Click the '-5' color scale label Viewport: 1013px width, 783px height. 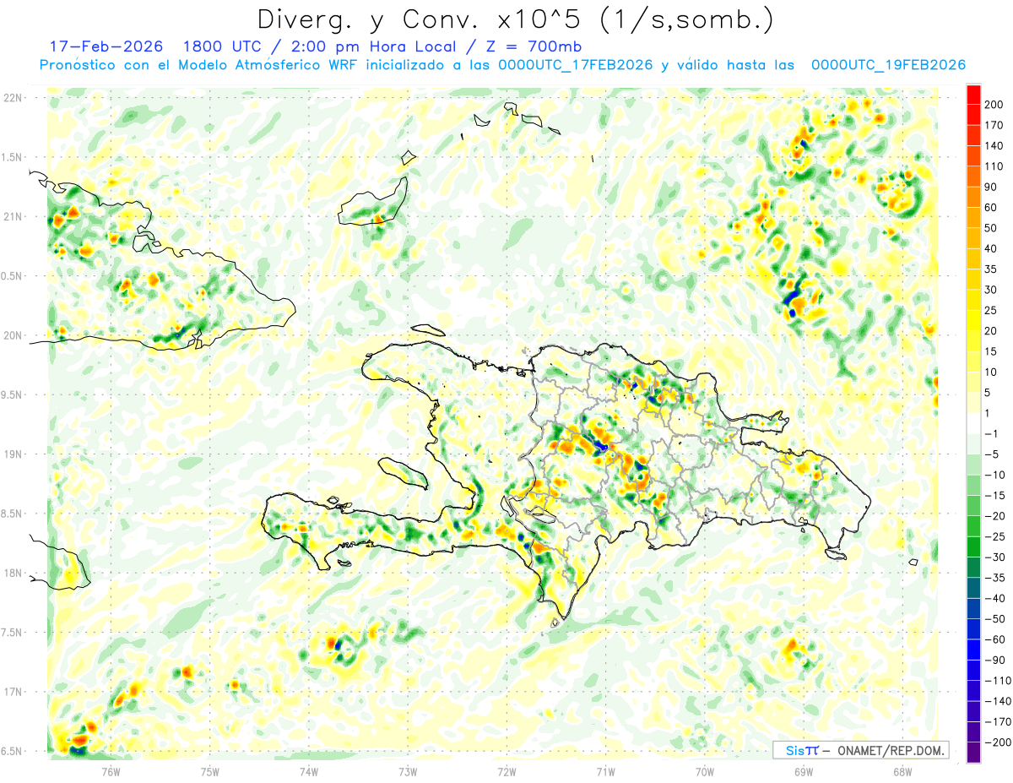(x=994, y=454)
